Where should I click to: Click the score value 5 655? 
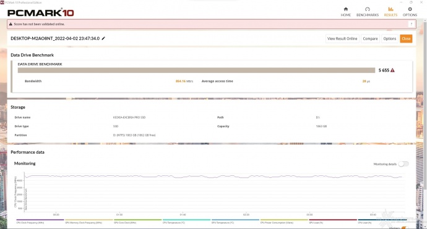click(384, 70)
